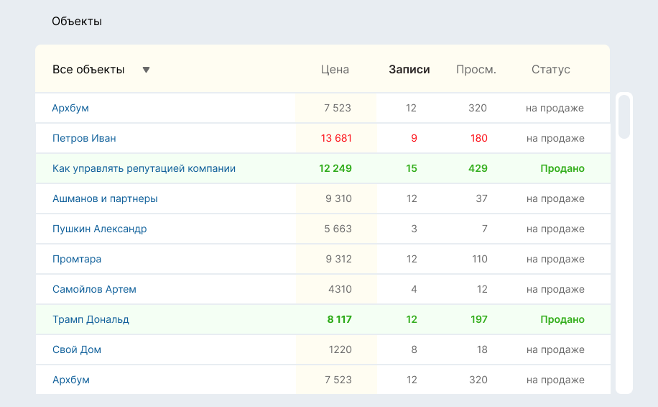Sort by Статус column header
This screenshot has height=407, width=658.
(550, 69)
